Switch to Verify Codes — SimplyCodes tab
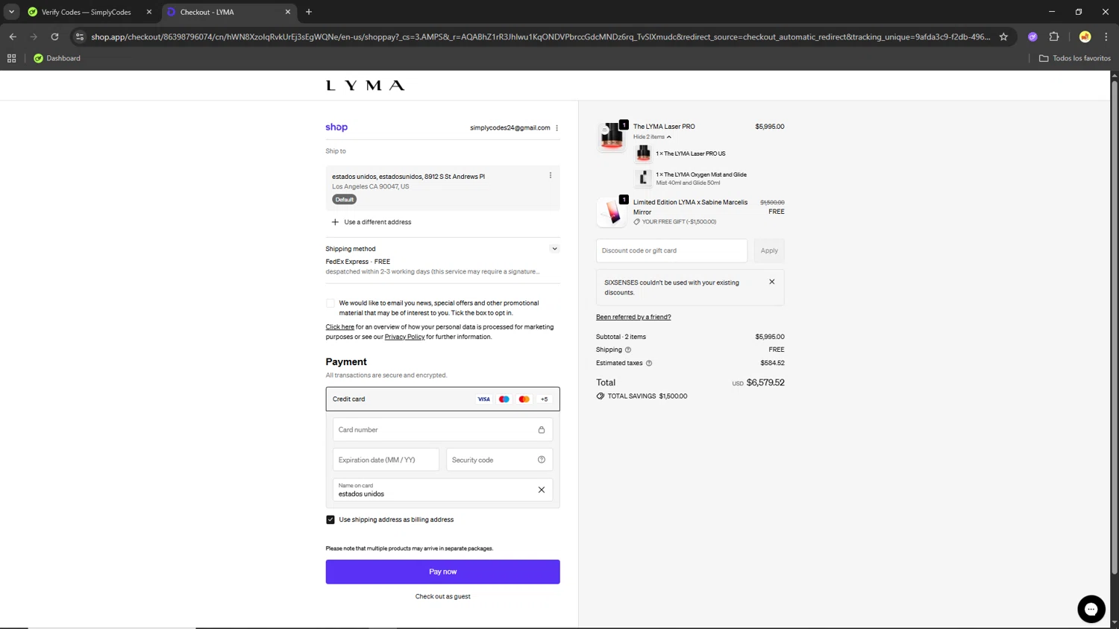The image size is (1119, 629). (88, 12)
